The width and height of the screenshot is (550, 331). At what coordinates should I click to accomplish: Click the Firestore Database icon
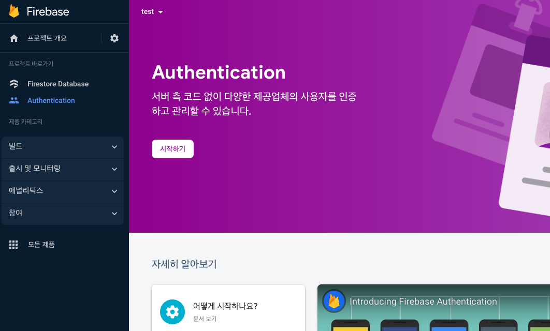coord(13,84)
